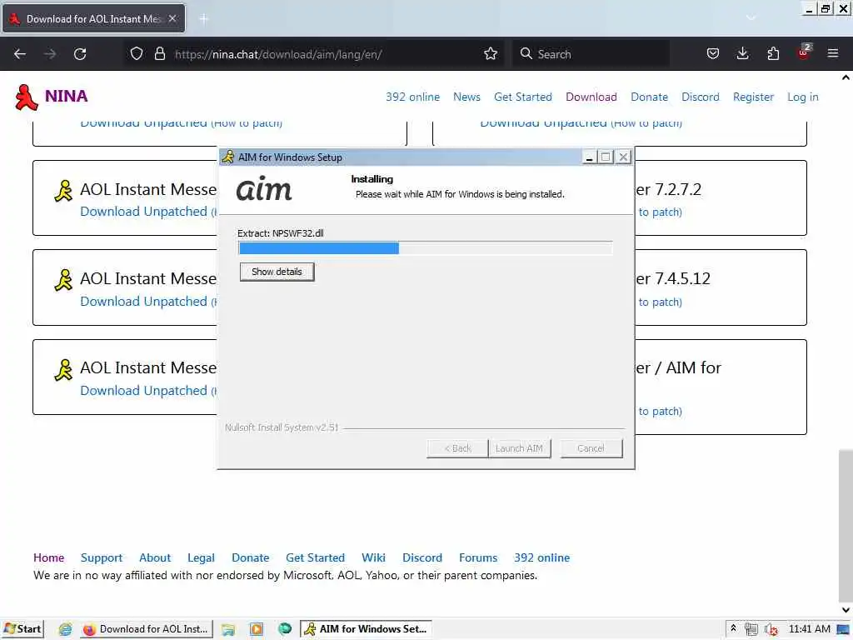Image resolution: width=853 pixels, height=640 pixels.
Task: Click the padlock site security icon
Action: (159, 54)
